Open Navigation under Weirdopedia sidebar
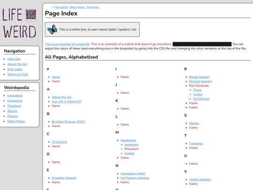 15,96
